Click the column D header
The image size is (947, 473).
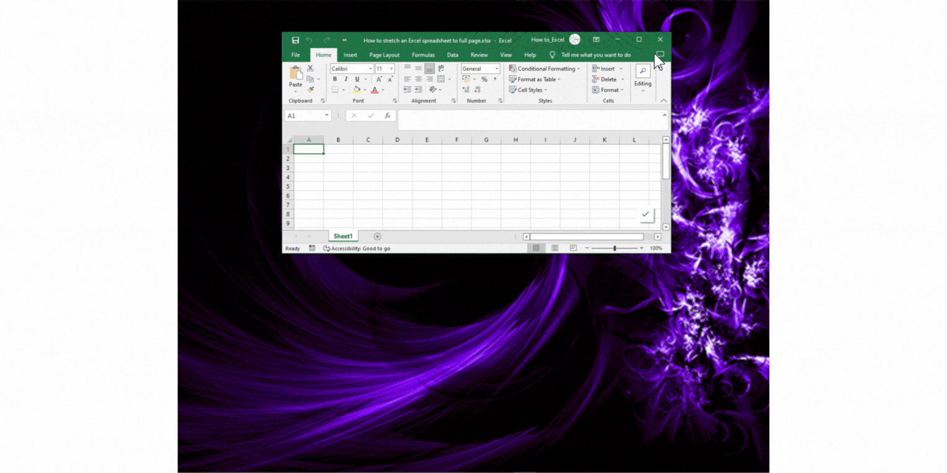point(398,140)
